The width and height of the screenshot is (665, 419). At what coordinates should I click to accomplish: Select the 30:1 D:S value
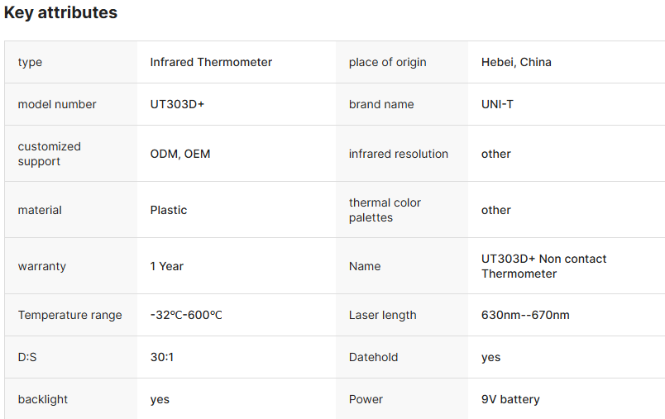tap(162, 357)
